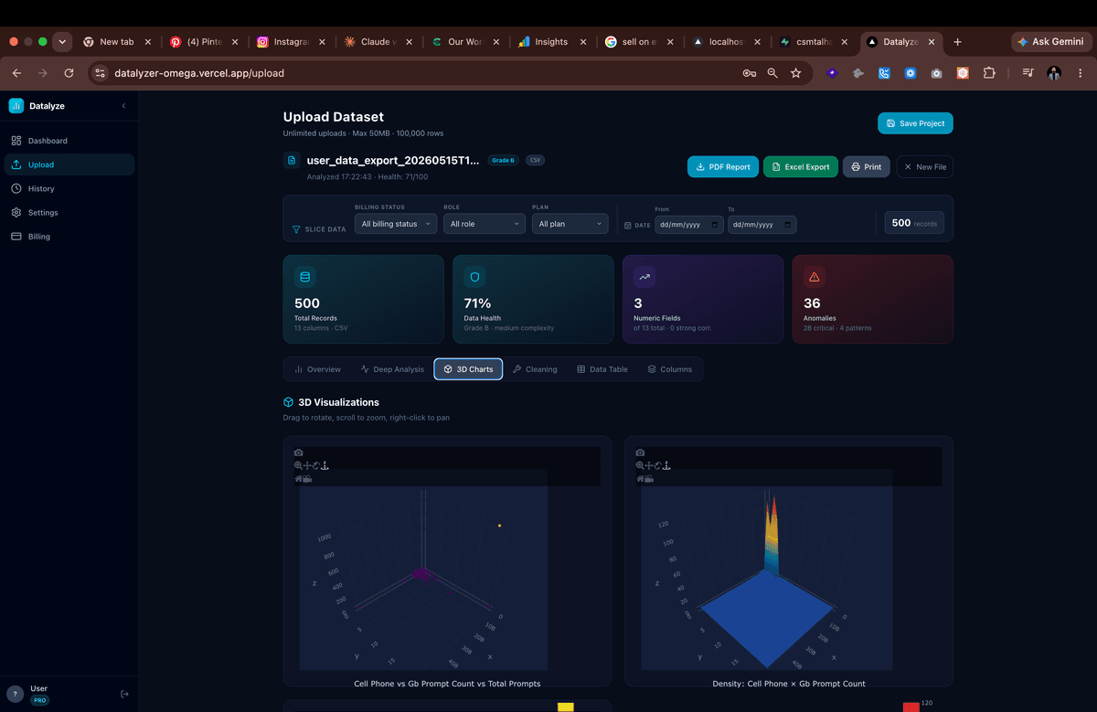This screenshot has width=1097, height=712.
Task: Switch to the Deep Analysis tab
Action: click(x=392, y=369)
